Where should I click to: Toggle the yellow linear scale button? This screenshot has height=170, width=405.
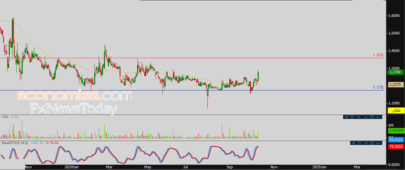pyautogui.click(x=396, y=111)
